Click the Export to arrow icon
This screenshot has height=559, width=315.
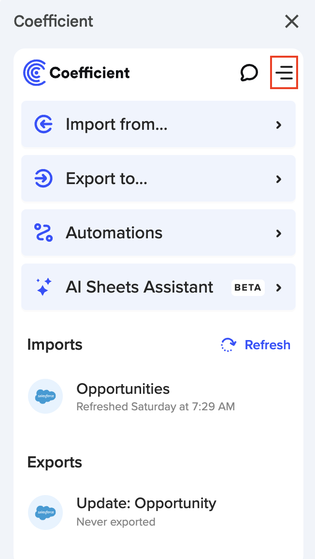[43, 179]
